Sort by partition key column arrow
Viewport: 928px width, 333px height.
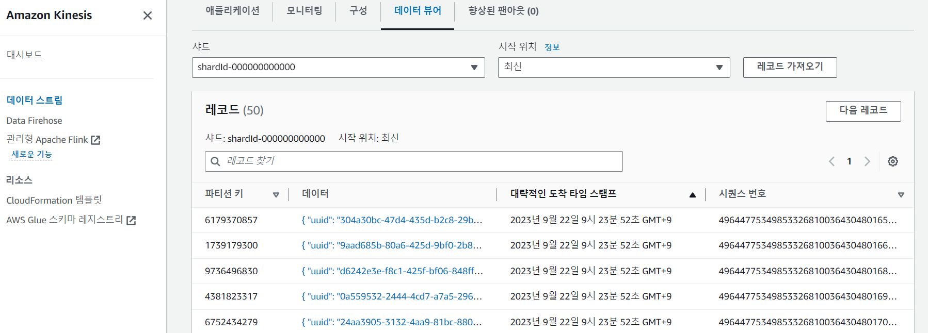point(276,195)
